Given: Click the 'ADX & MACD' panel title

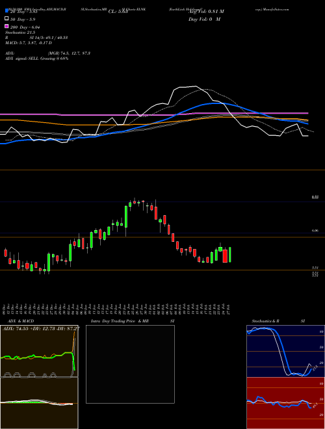Looking at the screenshot, I should (x=21, y=321).
